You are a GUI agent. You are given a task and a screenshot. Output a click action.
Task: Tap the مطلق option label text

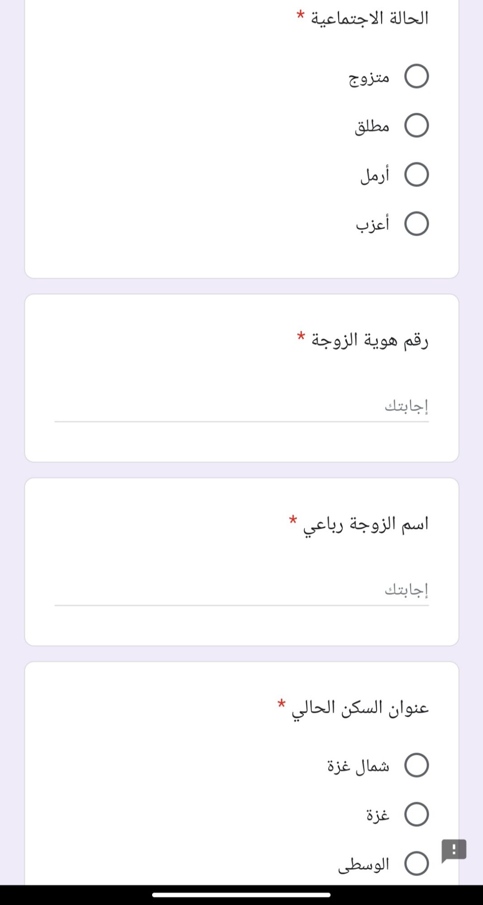pyautogui.click(x=372, y=127)
